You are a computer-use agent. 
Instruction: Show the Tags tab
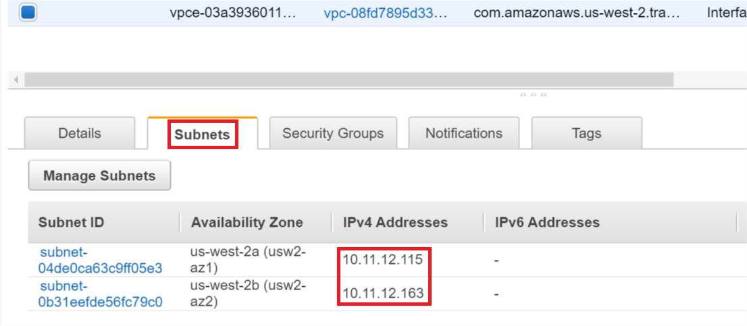coord(586,133)
